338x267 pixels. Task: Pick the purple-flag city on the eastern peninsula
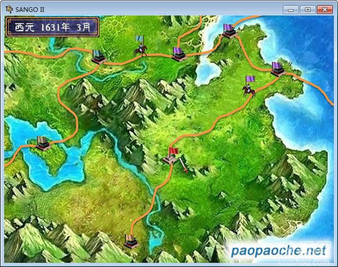[x=278, y=68]
